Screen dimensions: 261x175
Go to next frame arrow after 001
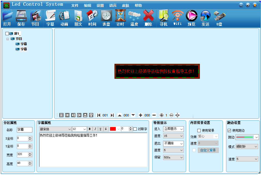(x=112, y=115)
